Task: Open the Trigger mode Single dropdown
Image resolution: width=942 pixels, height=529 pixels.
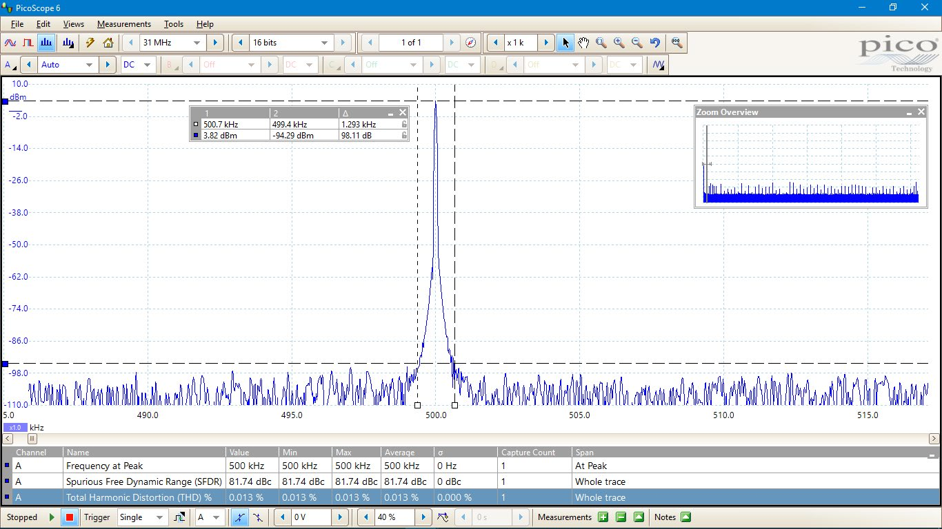Action: click(x=159, y=517)
